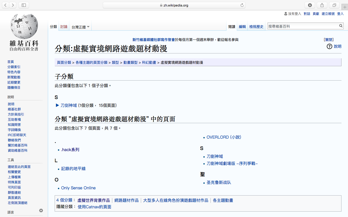Click the Wikipedia globe logo

[24, 26]
